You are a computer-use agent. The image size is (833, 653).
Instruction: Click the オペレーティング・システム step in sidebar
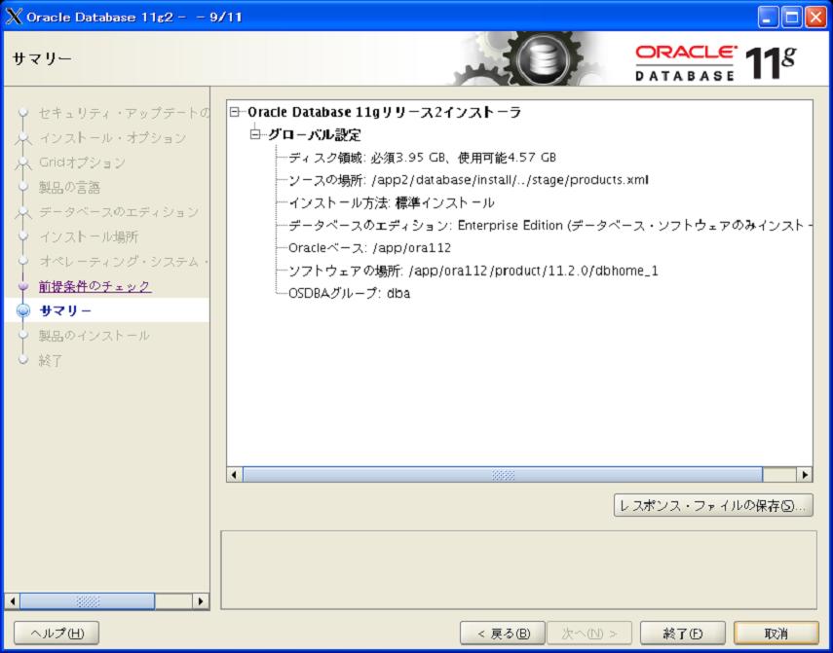pos(125,262)
